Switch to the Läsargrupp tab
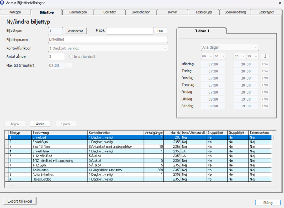This screenshot has width=284, height=208. point(204,12)
